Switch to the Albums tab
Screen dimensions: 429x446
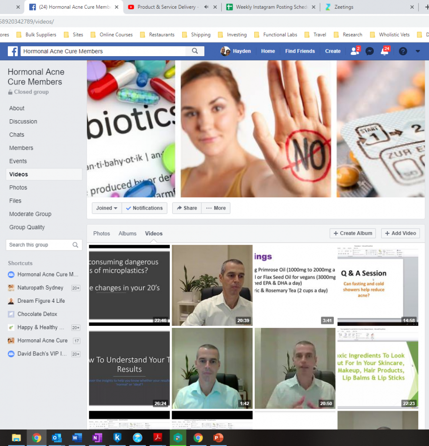tap(127, 233)
